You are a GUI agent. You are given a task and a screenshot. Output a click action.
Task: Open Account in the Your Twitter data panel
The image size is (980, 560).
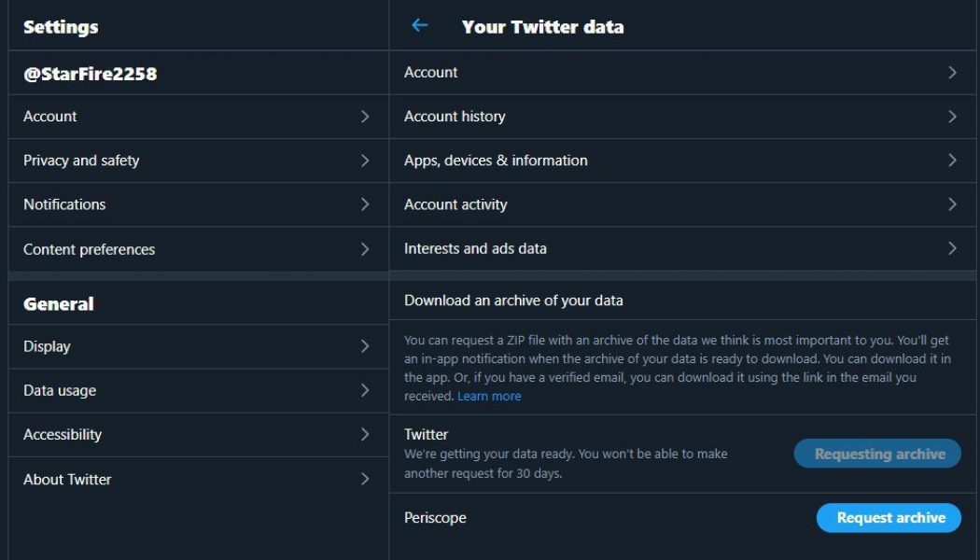(429, 72)
